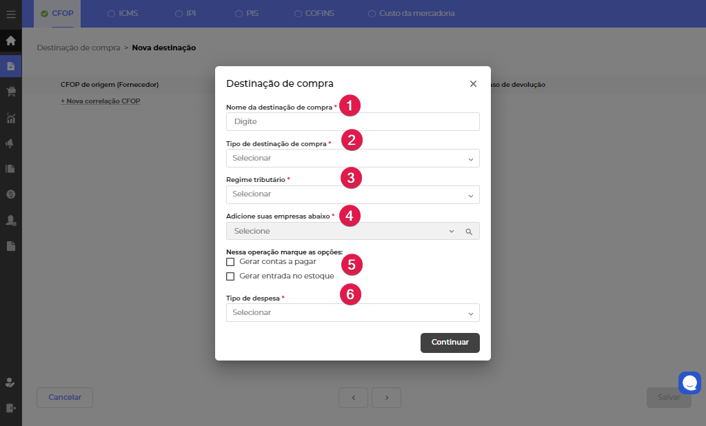Close the Destinação de compra dialog
Image resolution: width=706 pixels, height=426 pixels.
(x=473, y=83)
